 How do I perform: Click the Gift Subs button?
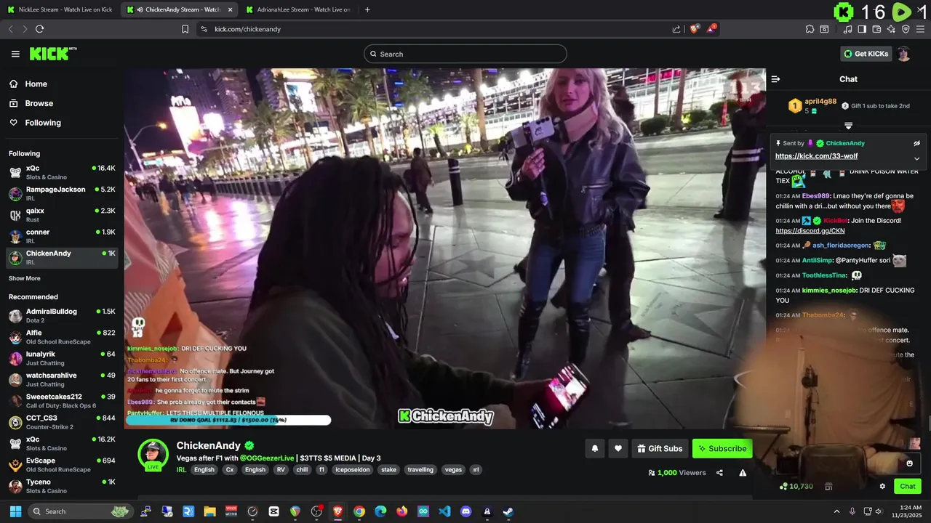(x=660, y=448)
